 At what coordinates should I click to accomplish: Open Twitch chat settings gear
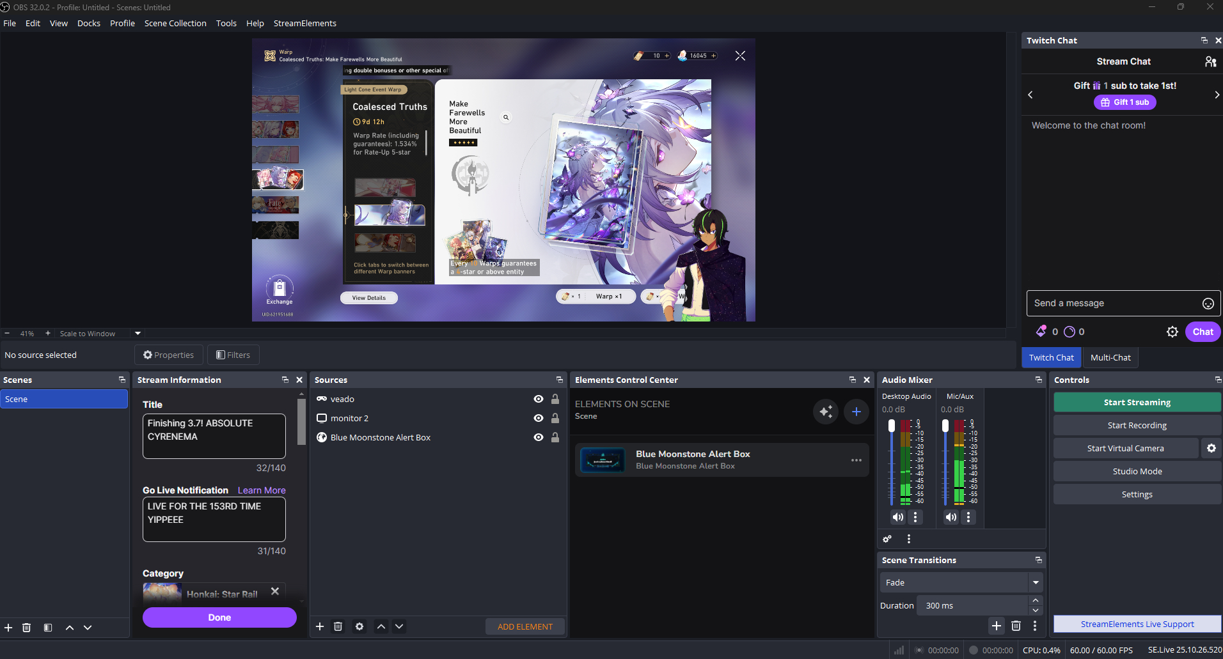pos(1172,332)
